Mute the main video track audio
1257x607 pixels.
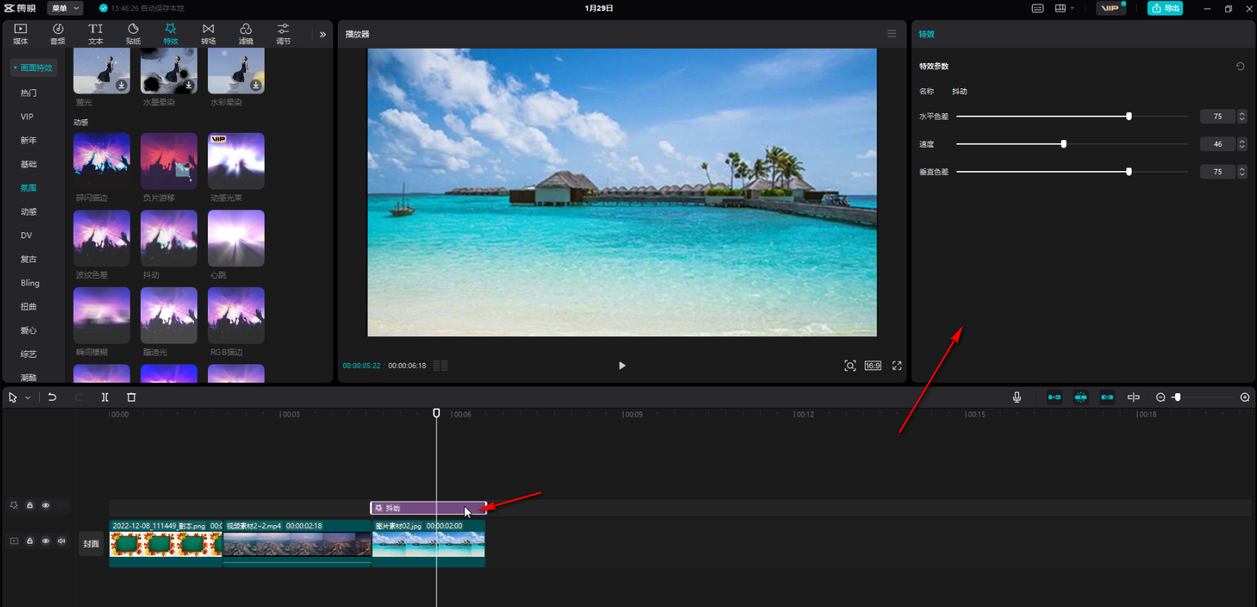coord(61,541)
